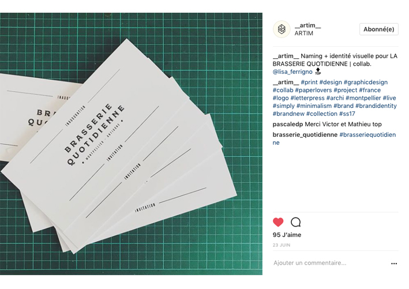Screen dimensions: 409x289
Task: Toggle the Abonné(e) follow button
Action: pyautogui.click(x=379, y=29)
